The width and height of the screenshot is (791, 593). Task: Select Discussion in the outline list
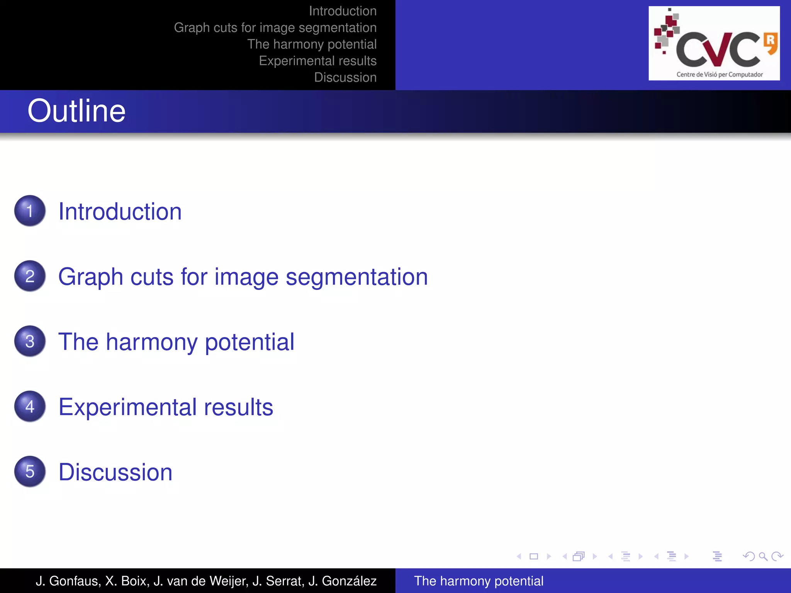pyautogui.click(x=115, y=472)
